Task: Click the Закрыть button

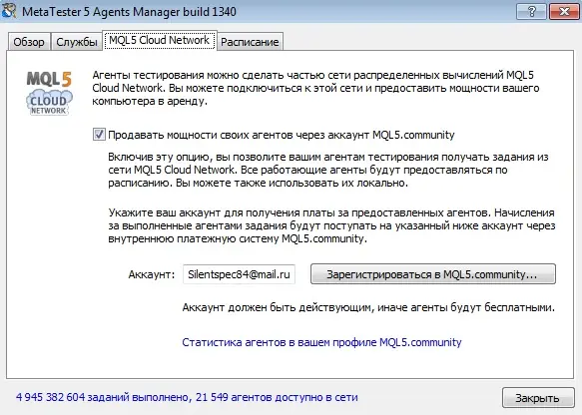Action: point(538,398)
